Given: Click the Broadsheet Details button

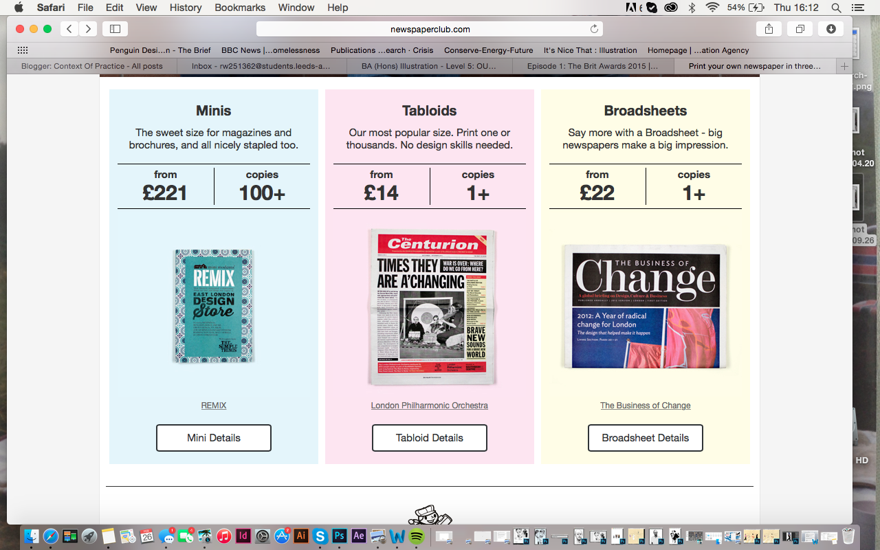Looking at the screenshot, I should pos(646,438).
